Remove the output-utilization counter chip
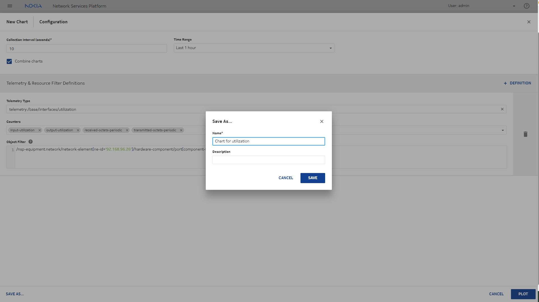 78,130
